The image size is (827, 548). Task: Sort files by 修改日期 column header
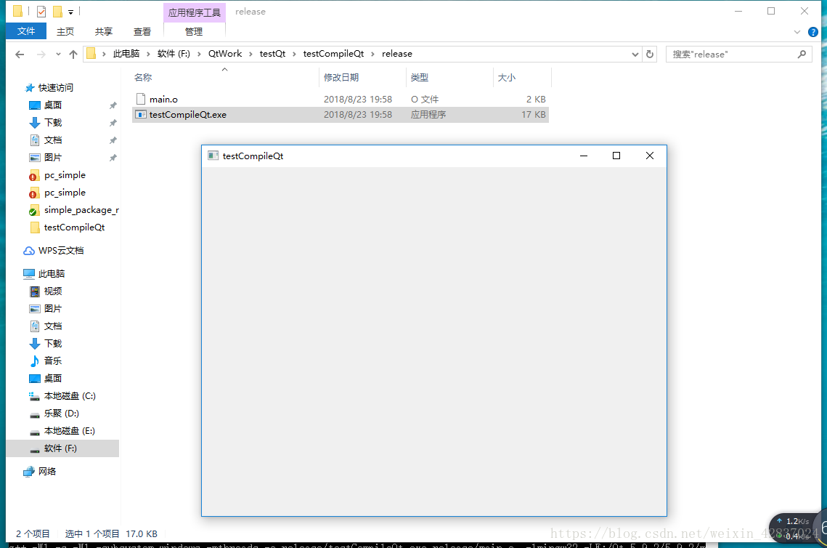click(341, 78)
